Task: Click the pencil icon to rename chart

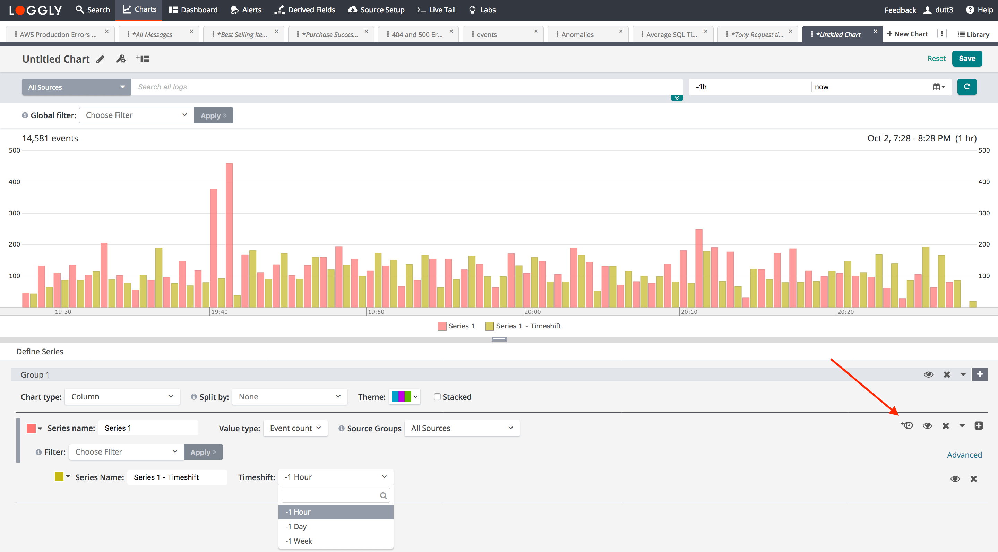Action: 100,59
